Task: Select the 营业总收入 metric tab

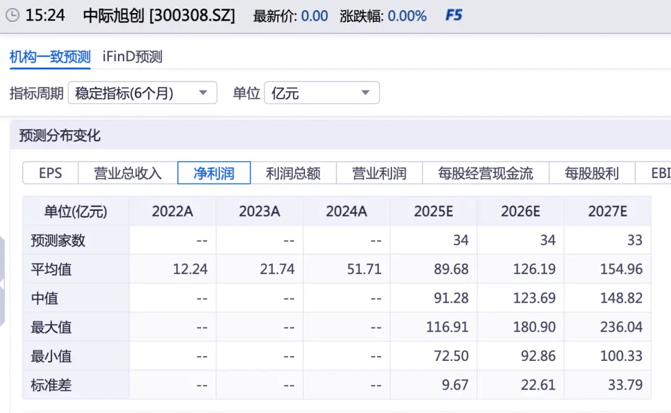Action: tap(126, 174)
